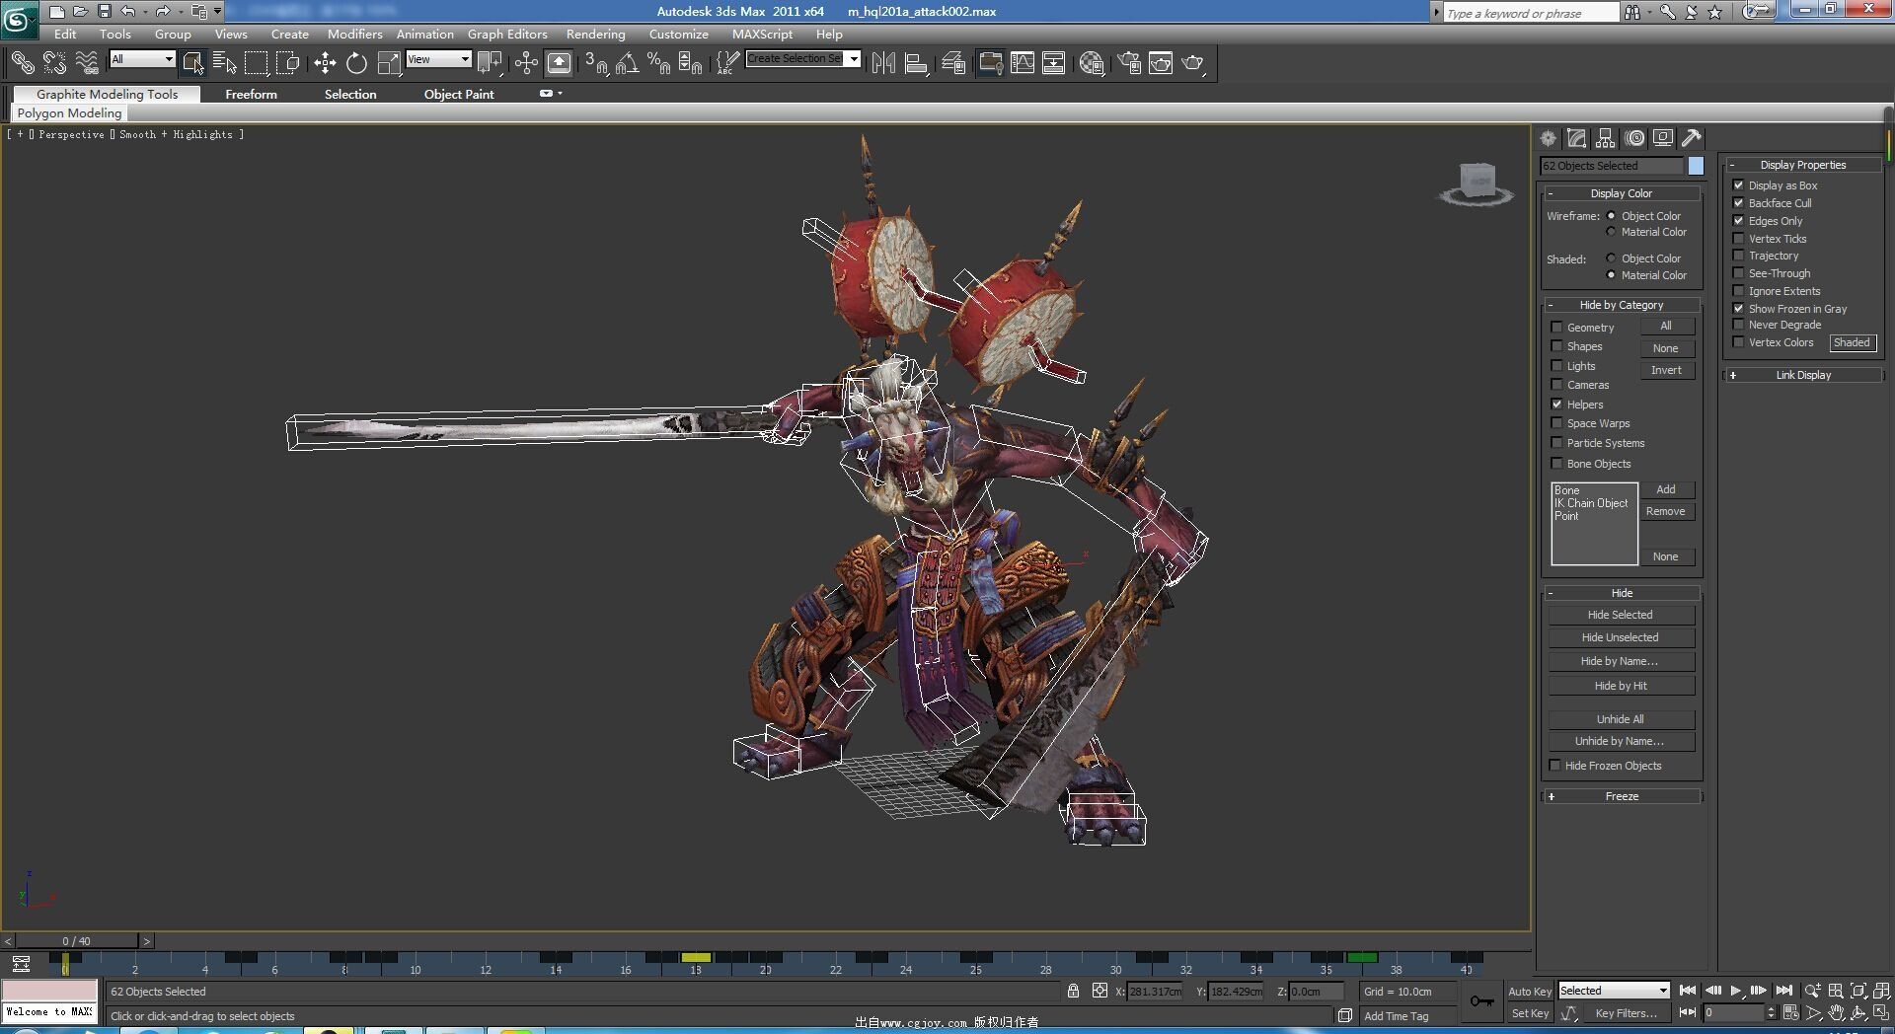This screenshot has height=1034, width=1895.
Task: Open the Manage Layers dialog
Action: [953, 63]
